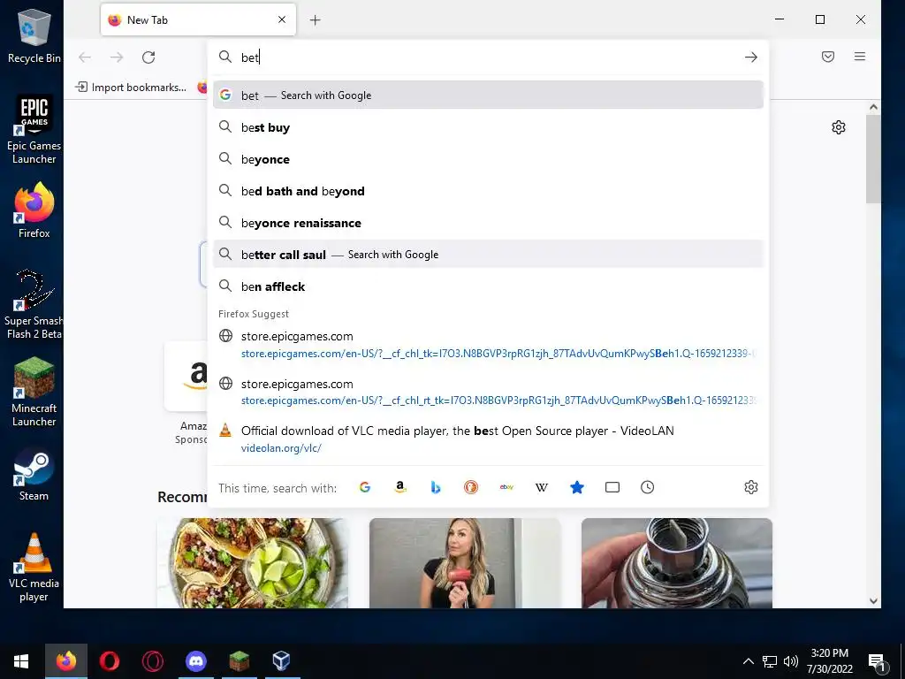This screenshot has width=905, height=679.
Task: Open the tacos recommended story thumbnail
Action: coord(252,563)
